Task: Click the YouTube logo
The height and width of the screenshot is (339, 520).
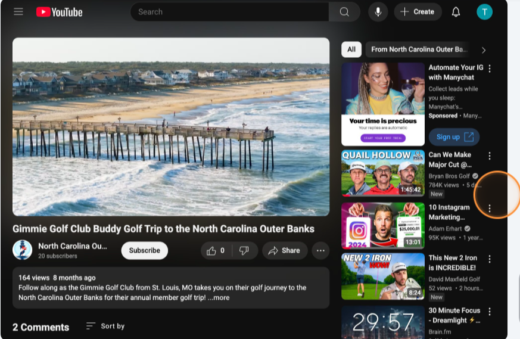Action: click(59, 12)
